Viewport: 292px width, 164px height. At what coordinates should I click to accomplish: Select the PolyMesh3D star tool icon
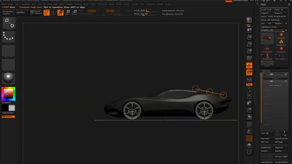click(267, 50)
